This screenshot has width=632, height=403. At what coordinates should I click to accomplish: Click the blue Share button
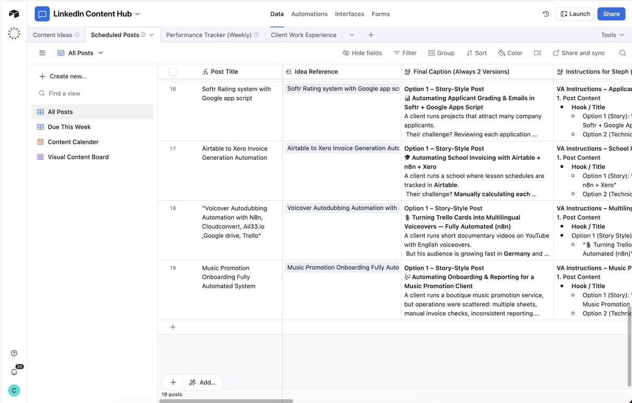(611, 14)
